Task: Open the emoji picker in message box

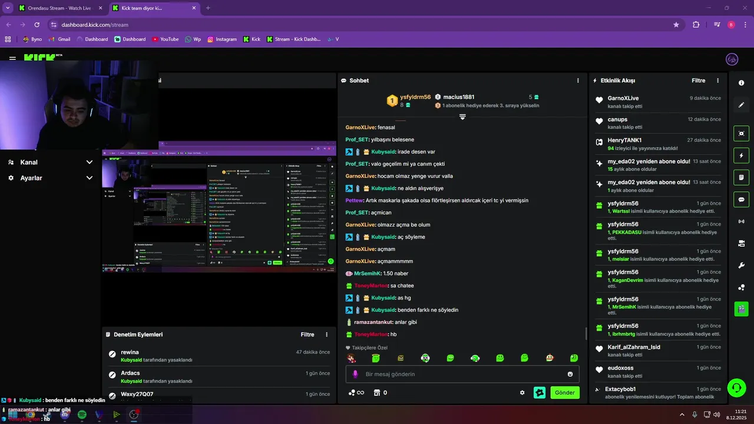Action: pos(570,374)
